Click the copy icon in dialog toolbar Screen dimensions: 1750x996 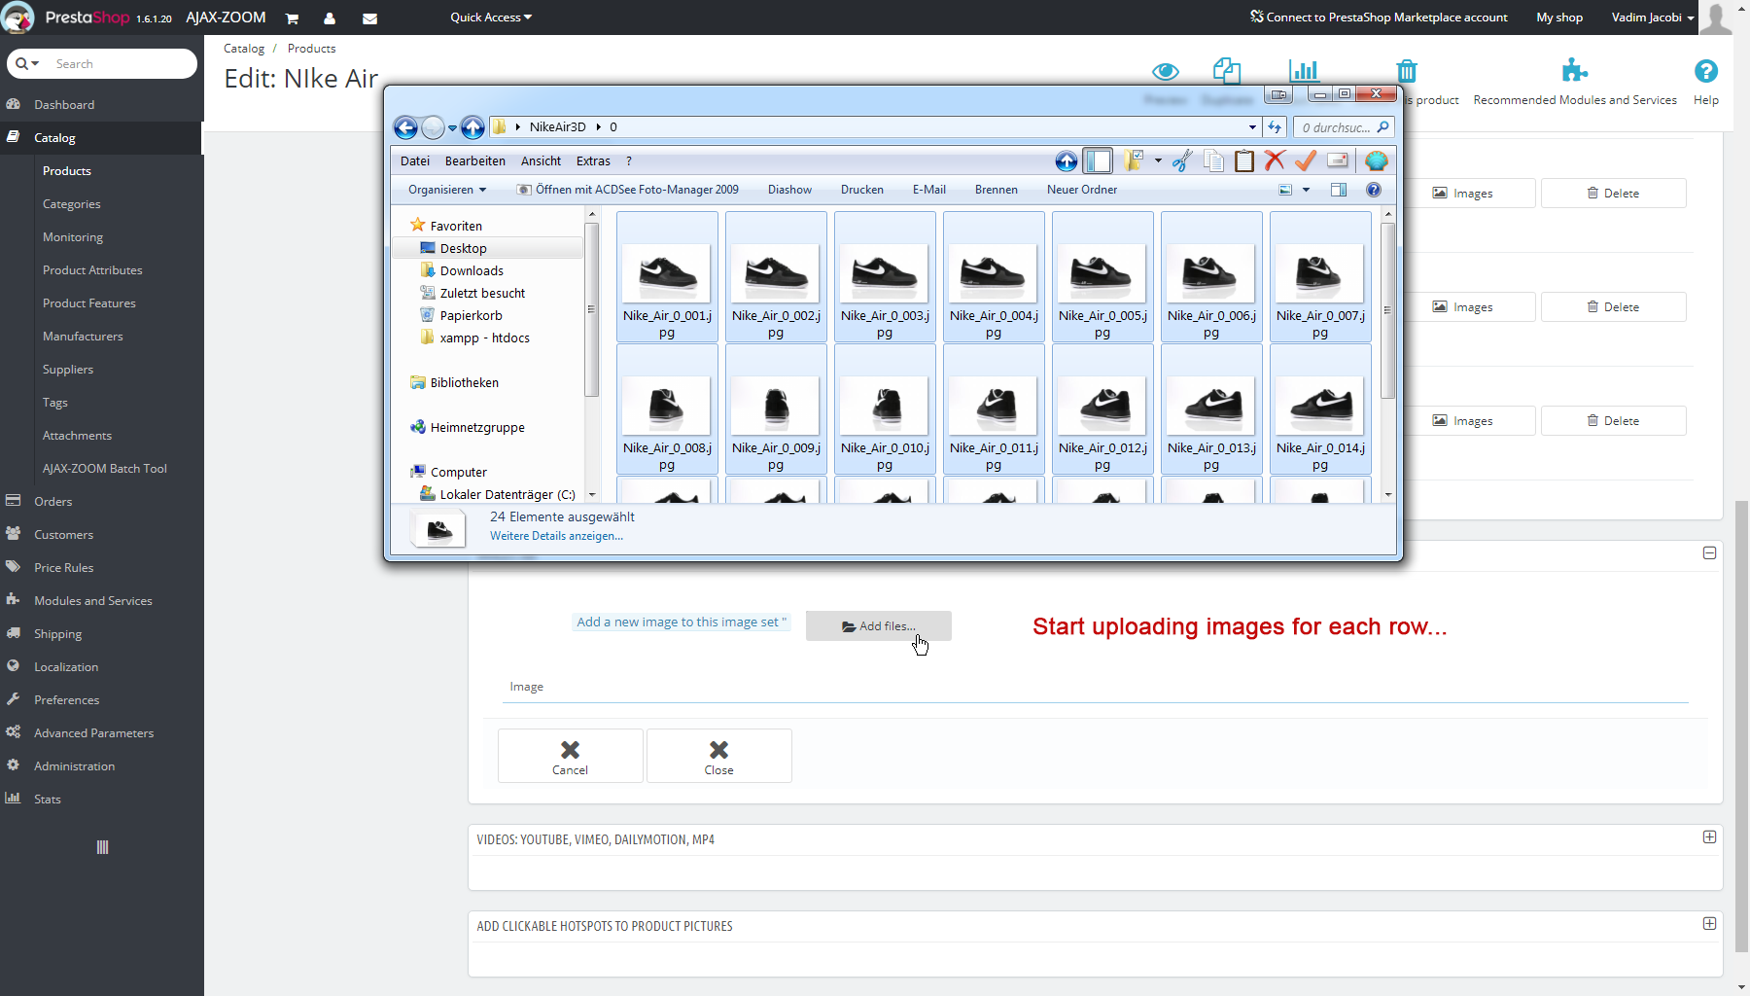click(x=1213, y=161)
